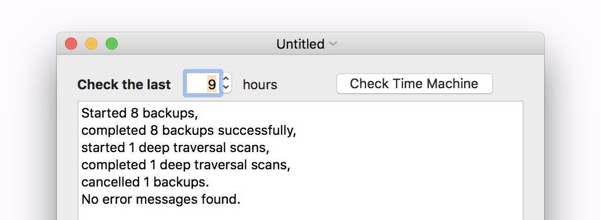The image size is (601, 220).
Task: Minimize the window with yellow button
Action: tap(91, 44)
